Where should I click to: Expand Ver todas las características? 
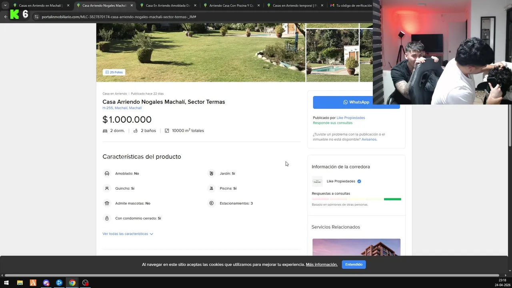(x=128, y=234)
